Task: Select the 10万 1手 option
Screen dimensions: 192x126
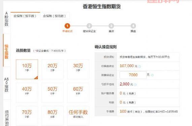Action: [x=27, y=69]
